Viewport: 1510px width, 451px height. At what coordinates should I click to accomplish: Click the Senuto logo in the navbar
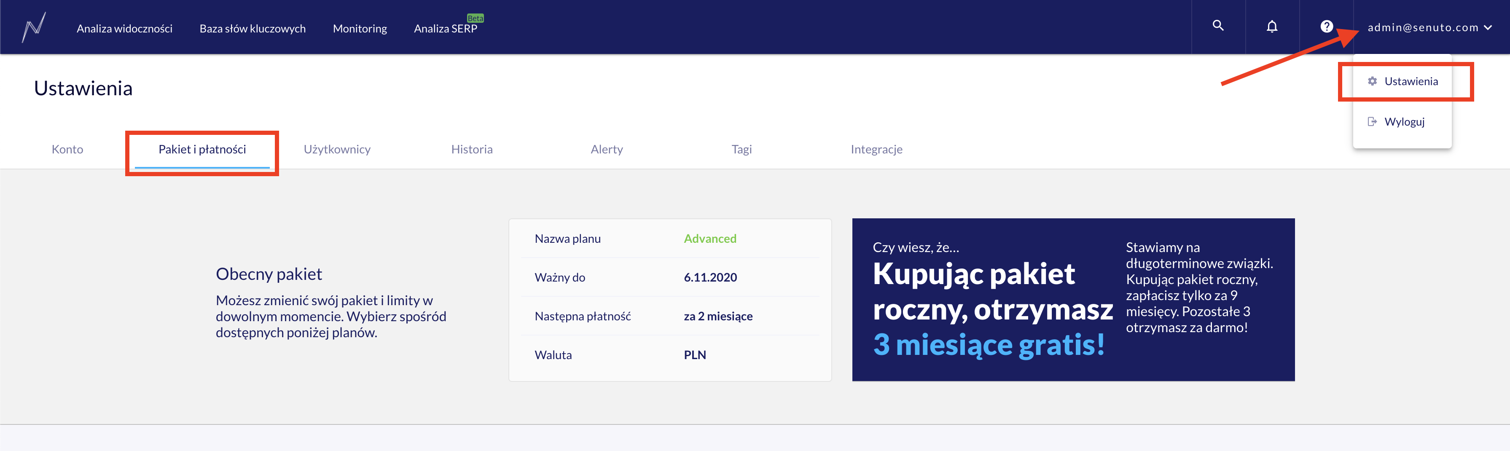pyautogui.click(x=34, y=27)
